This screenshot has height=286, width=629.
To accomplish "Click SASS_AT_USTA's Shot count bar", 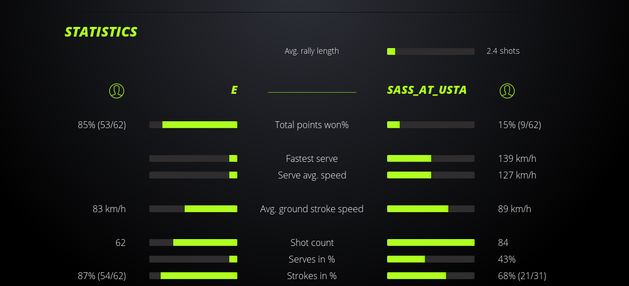I will click(431, 243).
